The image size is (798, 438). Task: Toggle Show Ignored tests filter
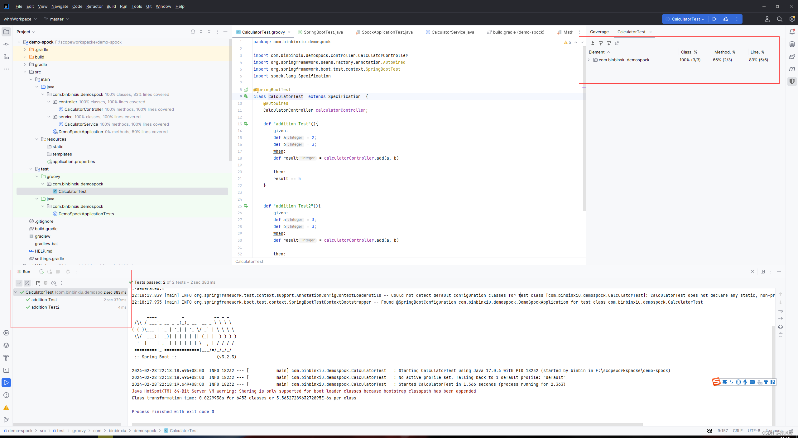pyautogui.click(x=27, y=283)
